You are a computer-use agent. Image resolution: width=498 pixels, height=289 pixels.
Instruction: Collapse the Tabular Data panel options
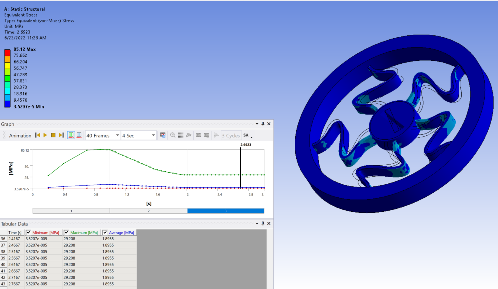pos(257,223)
